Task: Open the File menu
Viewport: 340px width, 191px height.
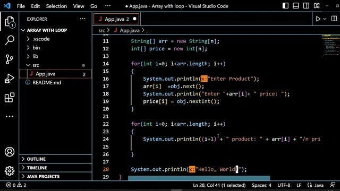Action: (21, 6)
